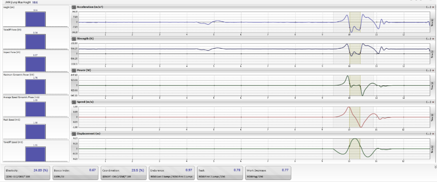Click the highlighted jump region in Acceleration chart
The height and width of the screenshot is (182, 437).
click(x=355, y=22)
